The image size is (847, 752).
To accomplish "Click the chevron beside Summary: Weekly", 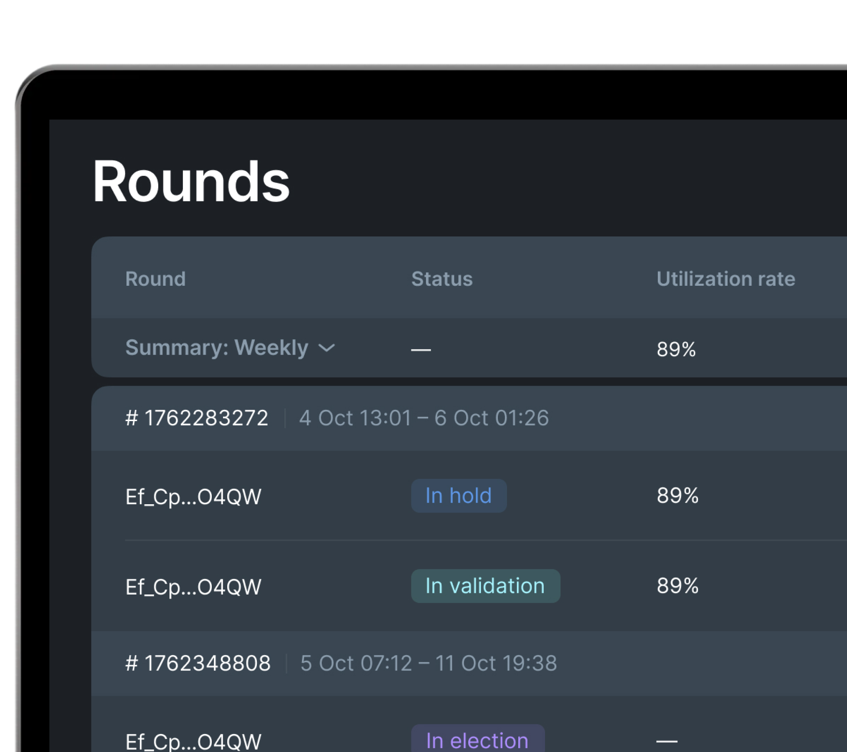I will 327,348.
